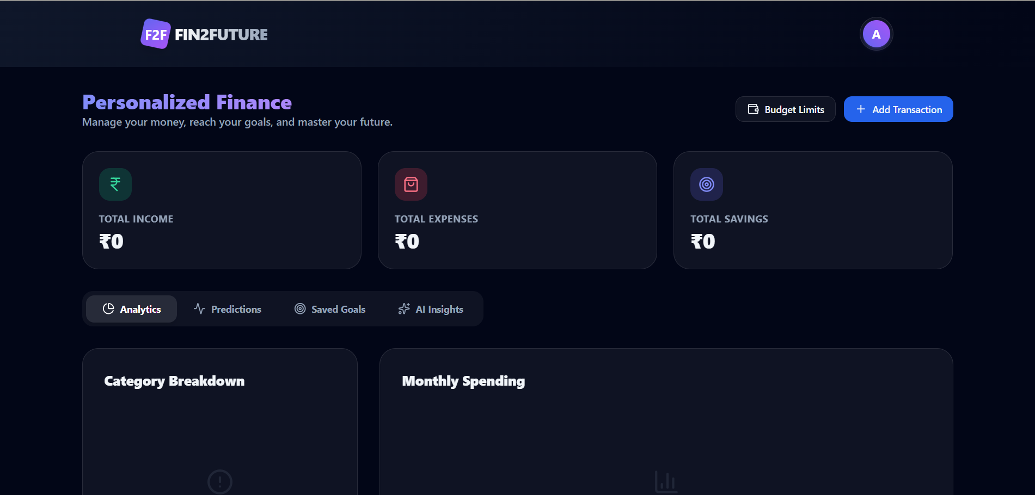Open the Saved Goals tab
The image size is (1035, 495).
tap(330, 309)
